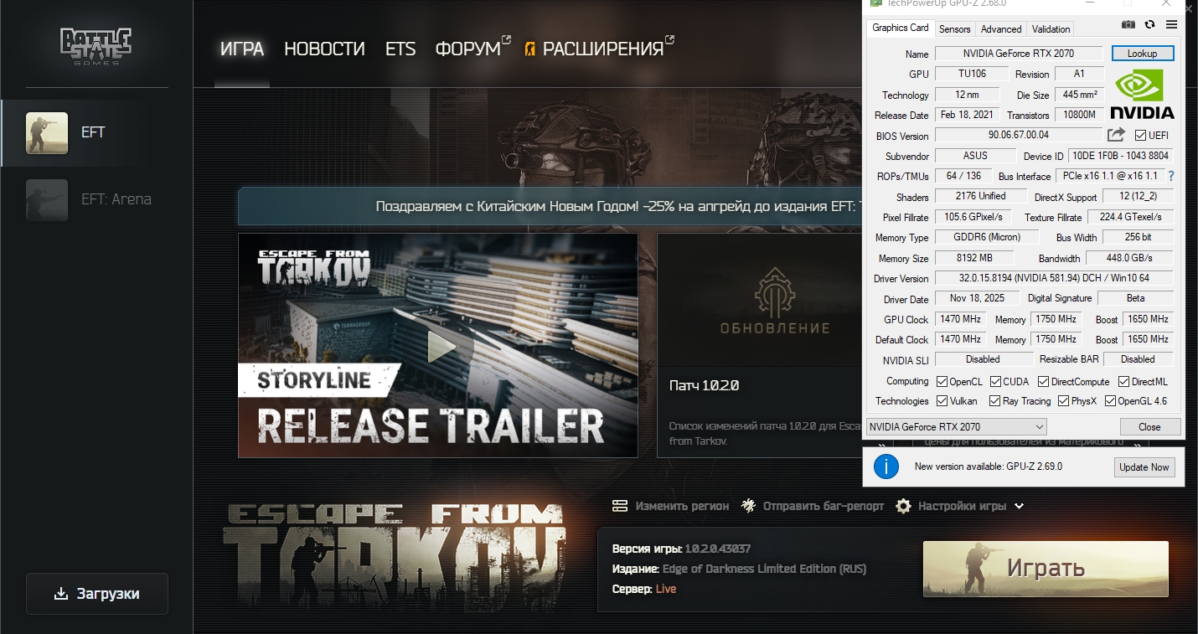Select the EFT: Arena game icon
This screenshot has height=634, width=1198.
pos(47,199)
